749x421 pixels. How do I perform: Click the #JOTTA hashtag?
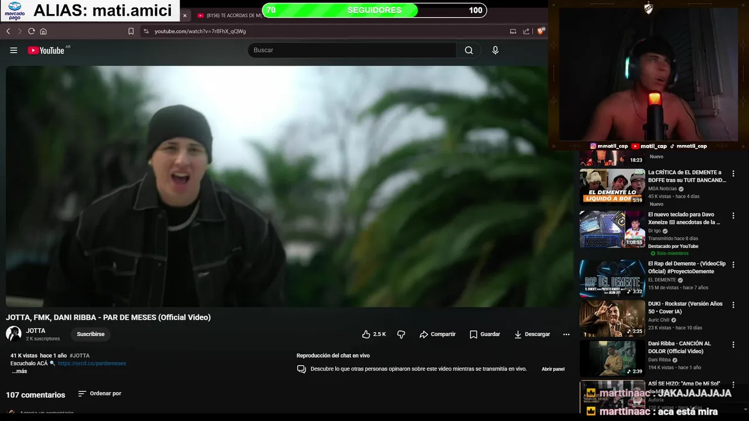80,356
